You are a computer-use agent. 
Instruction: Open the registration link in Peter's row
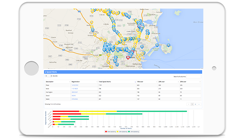click(x=75, y=85)
